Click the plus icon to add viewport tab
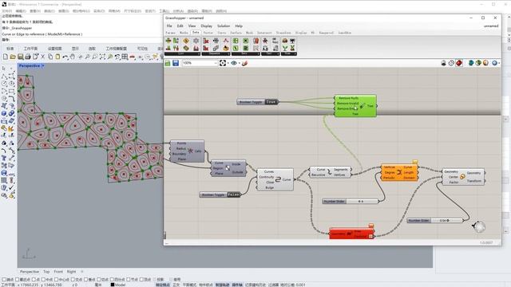Image resolution: width=511 pixels, height=287 pixels. 82,271
